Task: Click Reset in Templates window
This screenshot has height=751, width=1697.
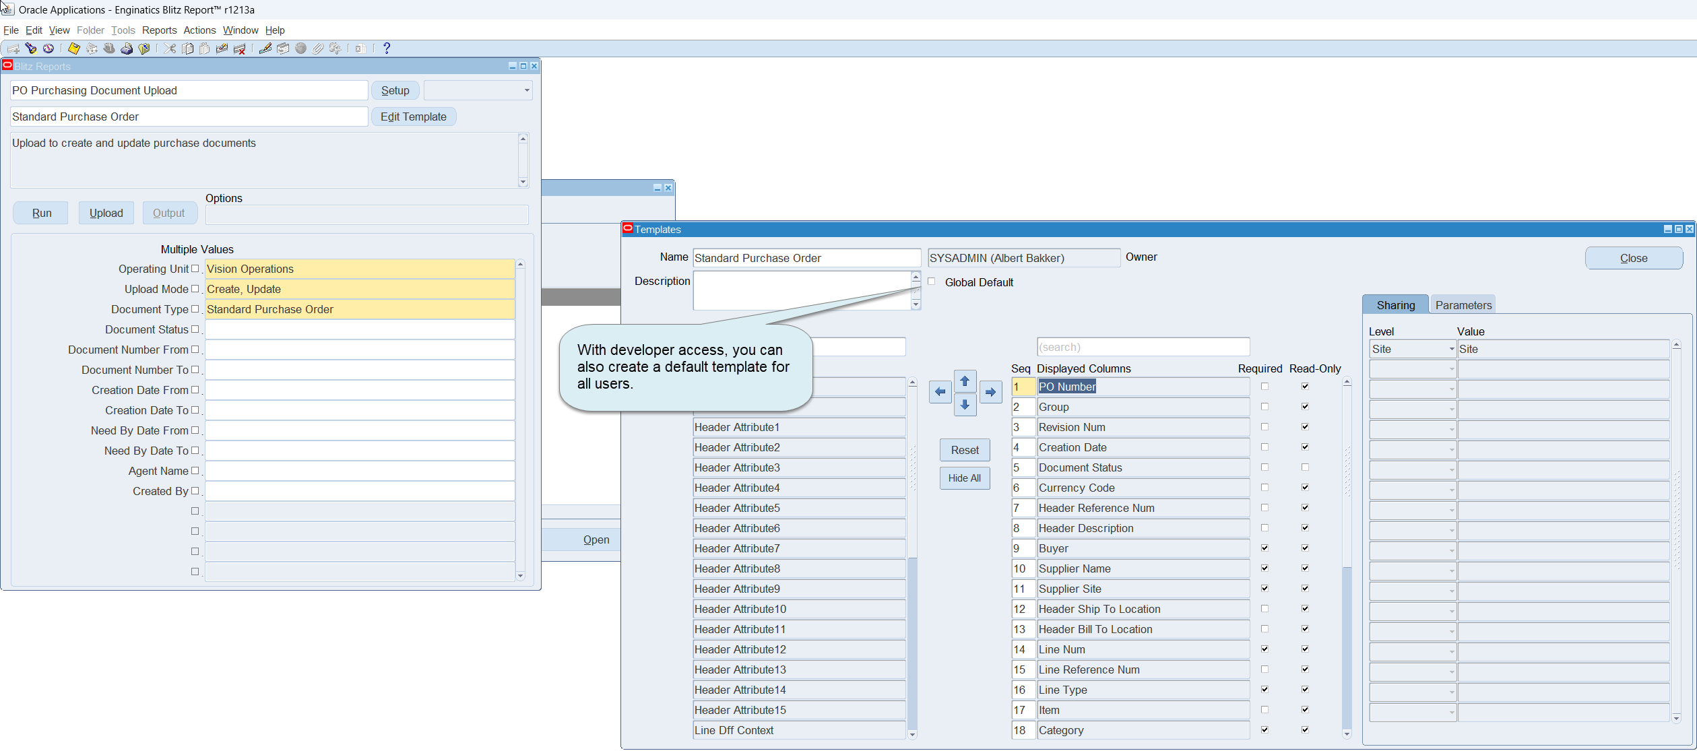Action: tap(965, 450)
